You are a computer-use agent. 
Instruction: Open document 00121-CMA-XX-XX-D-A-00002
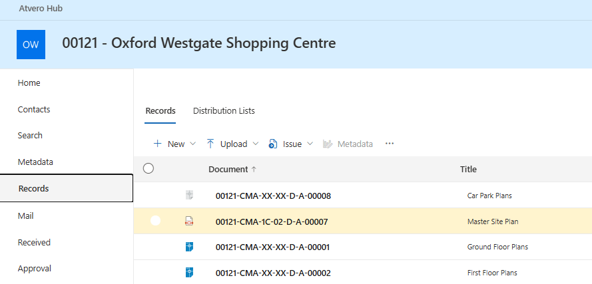[273, 273]
